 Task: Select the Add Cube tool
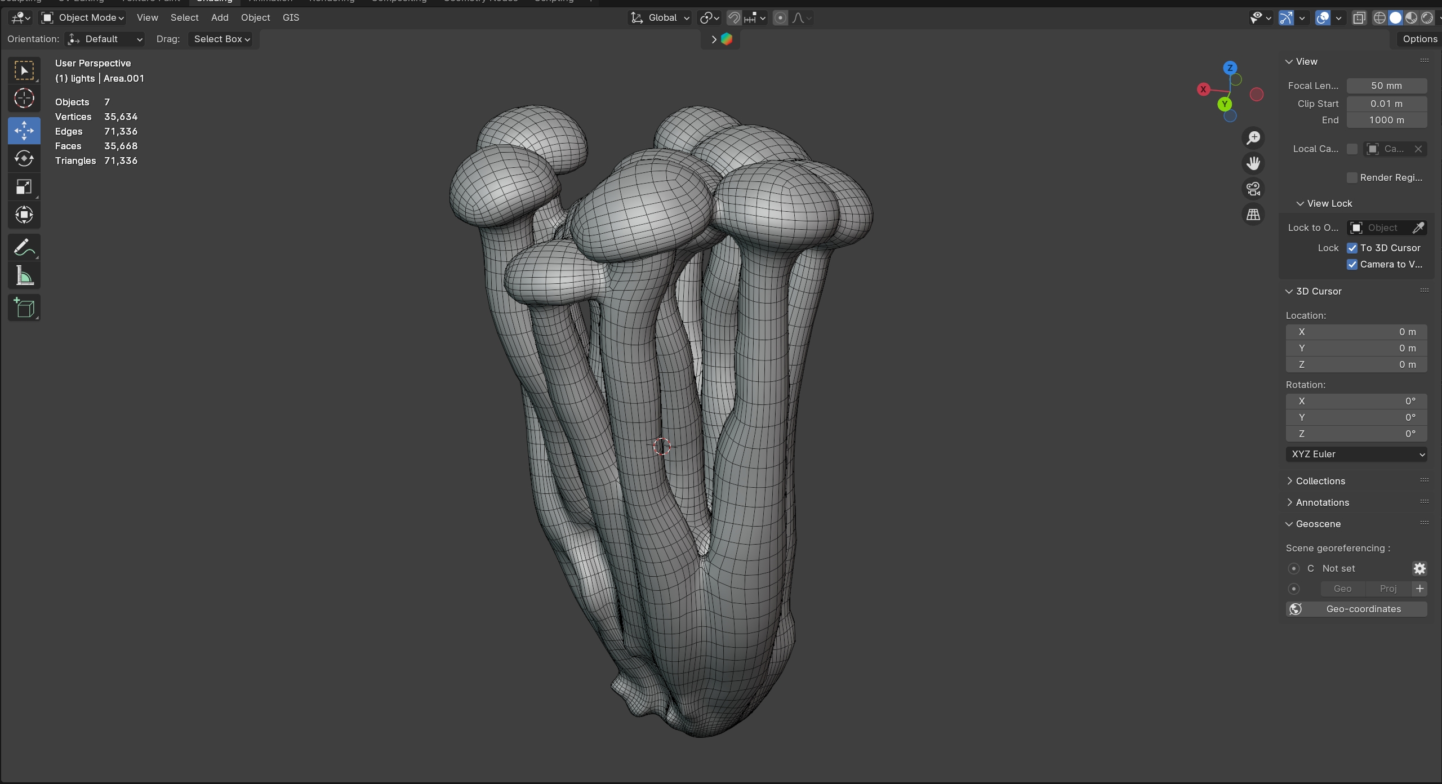[24, 308]
